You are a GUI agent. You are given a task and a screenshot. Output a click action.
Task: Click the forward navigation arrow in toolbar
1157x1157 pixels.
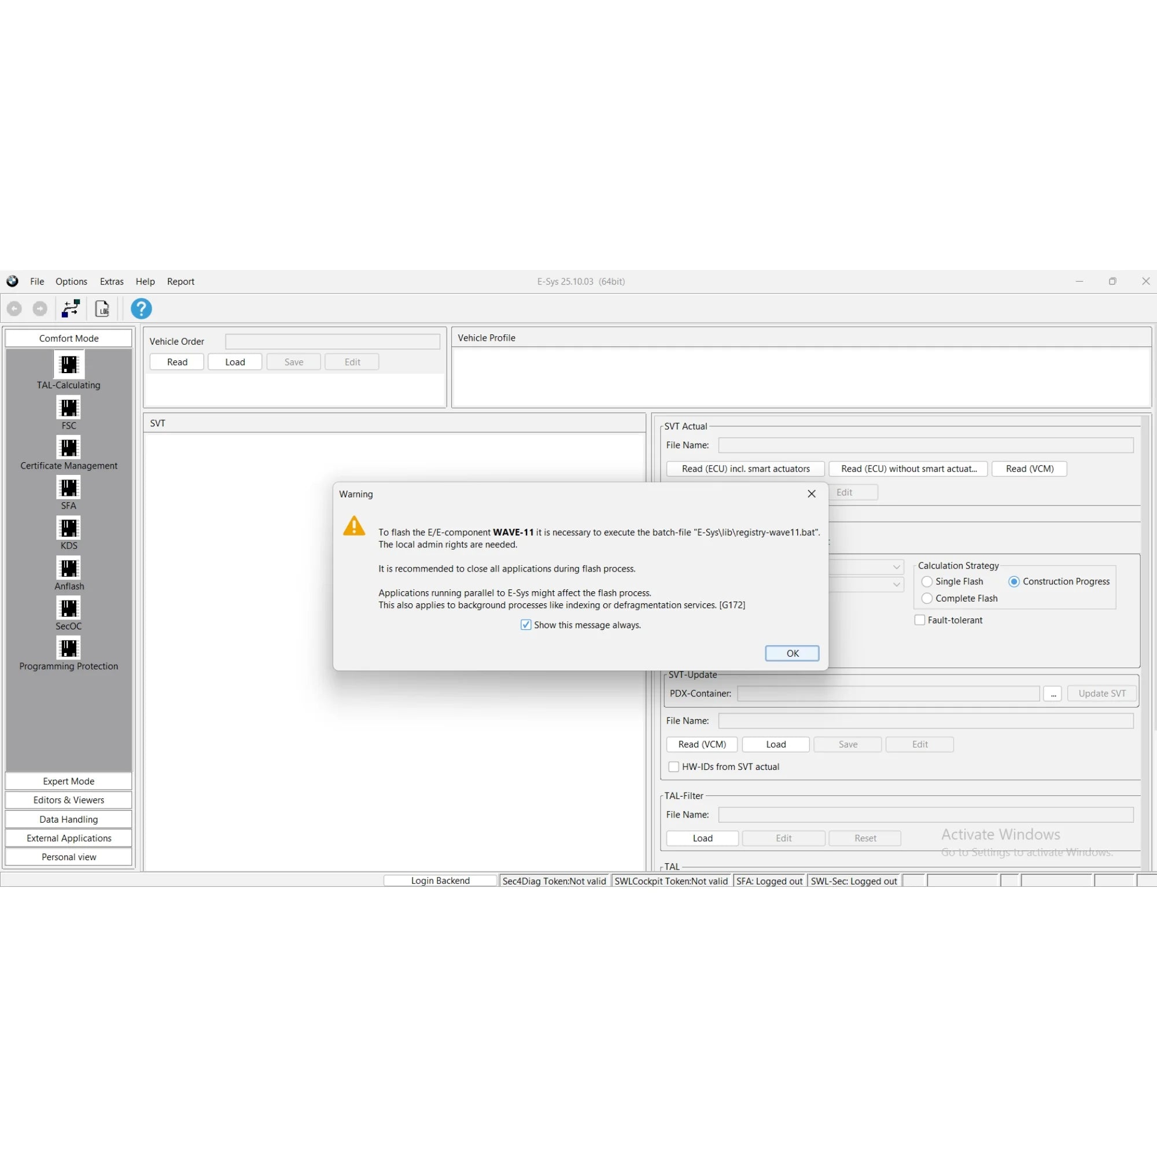(x=39, y=308)
